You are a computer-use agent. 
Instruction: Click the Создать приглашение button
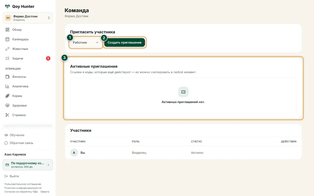pyautogui.click(x=124, y=42)
